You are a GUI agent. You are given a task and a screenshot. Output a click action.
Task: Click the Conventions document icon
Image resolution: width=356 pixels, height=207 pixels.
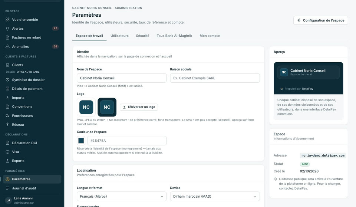click(7, 106)
